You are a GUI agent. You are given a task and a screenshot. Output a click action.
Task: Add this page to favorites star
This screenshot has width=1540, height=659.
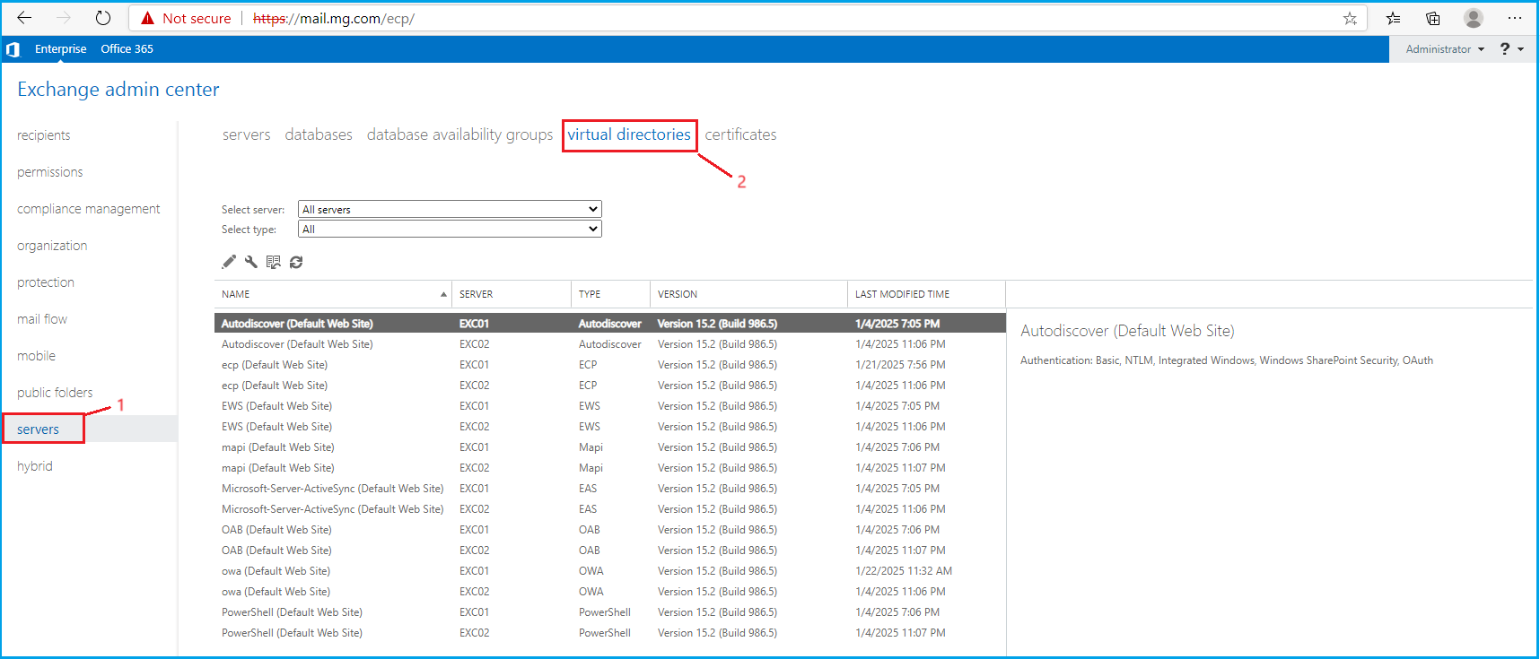point(1350,18)
